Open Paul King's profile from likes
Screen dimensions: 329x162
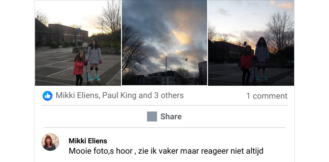coord(120,95)
